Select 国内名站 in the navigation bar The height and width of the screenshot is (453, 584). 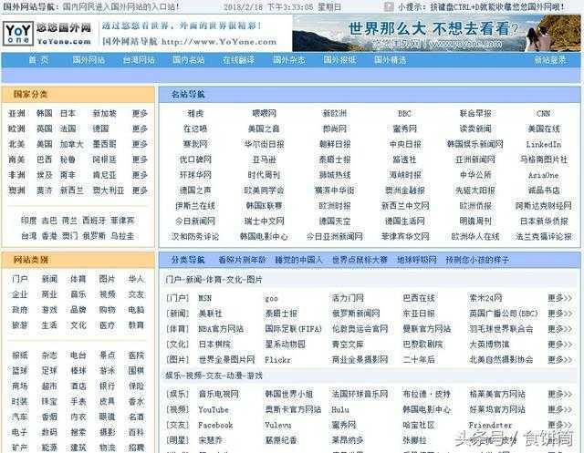(x=189, y=60)
